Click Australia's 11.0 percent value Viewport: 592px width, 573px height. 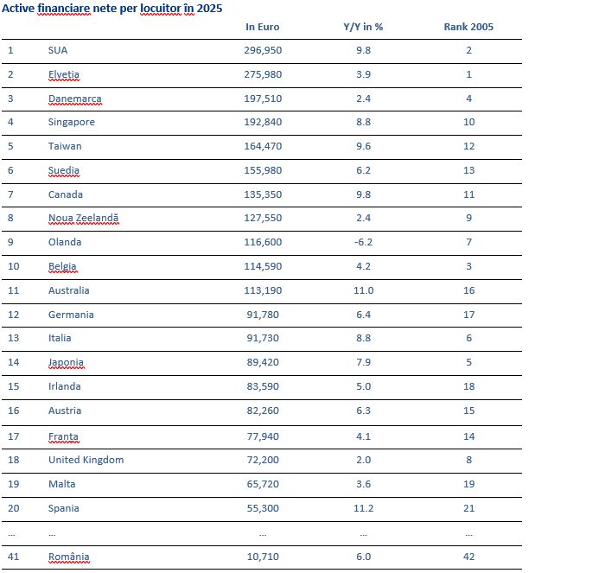pos(364,290)
